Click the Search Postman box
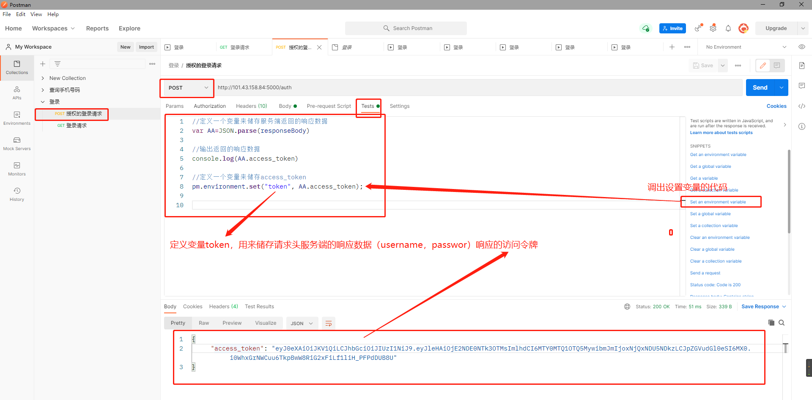This screenshot has height=400, width=812. (406, 28)
